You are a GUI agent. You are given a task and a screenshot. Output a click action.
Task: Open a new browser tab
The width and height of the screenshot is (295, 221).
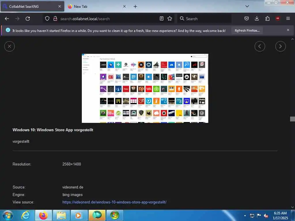[x=135, y=7]
